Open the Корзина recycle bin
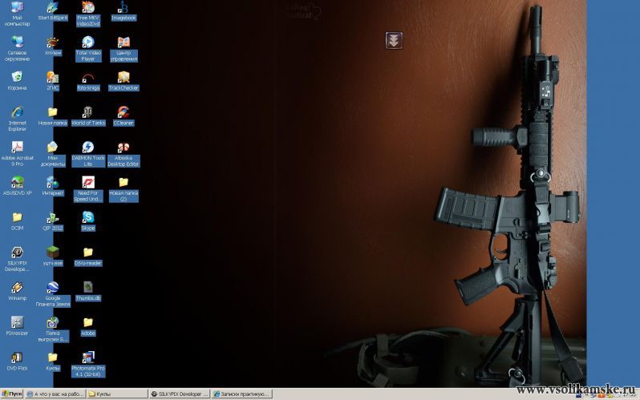This screenshot has height=400, width=640. (17, 76)
